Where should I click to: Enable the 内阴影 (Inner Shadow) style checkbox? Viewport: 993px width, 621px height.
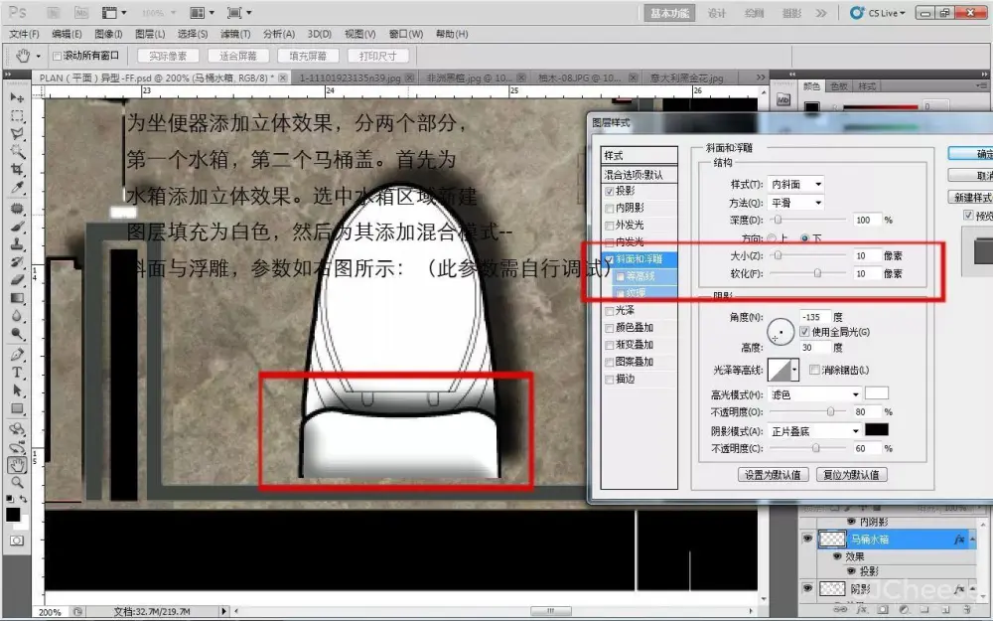pos(609,208)
